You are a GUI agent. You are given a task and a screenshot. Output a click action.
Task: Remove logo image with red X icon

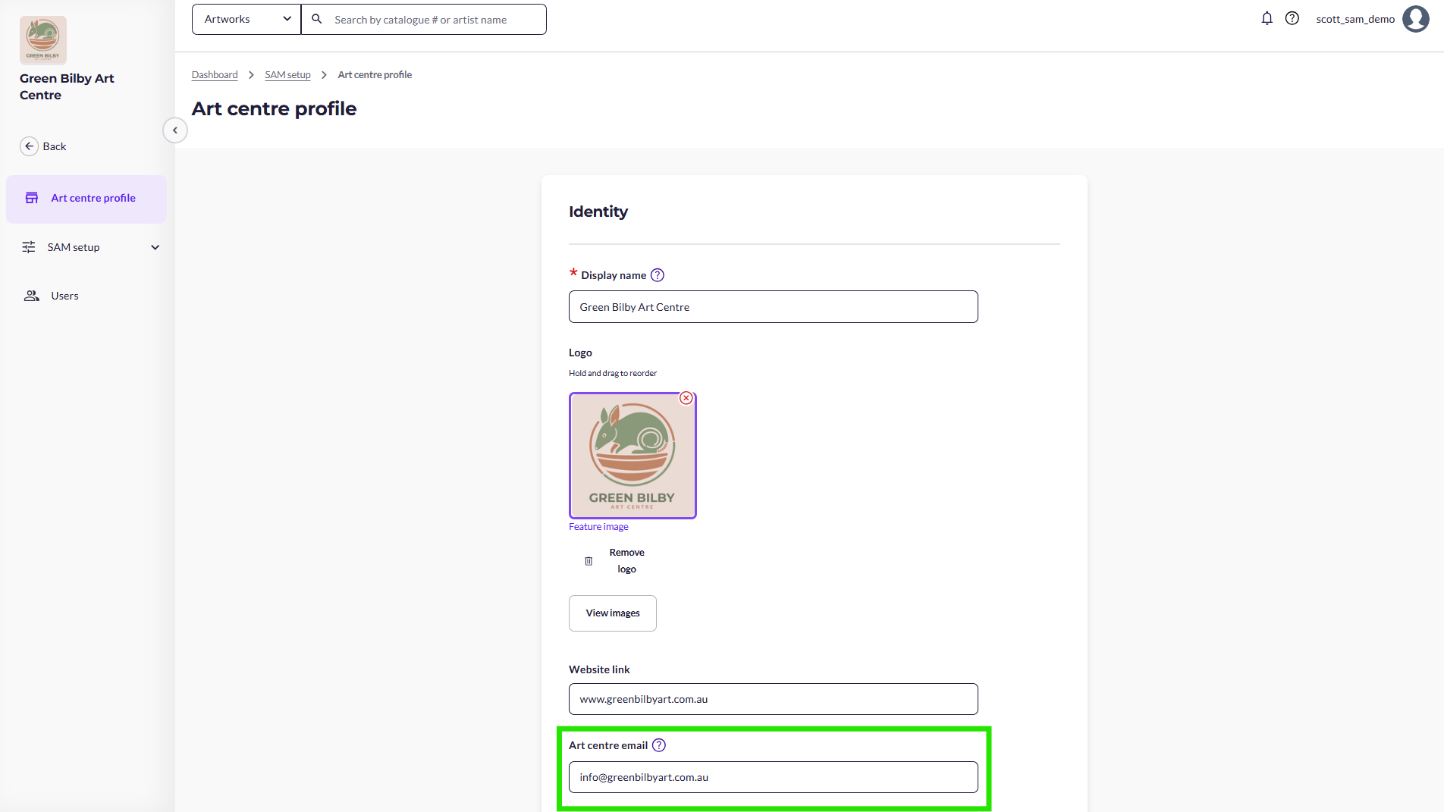[686, 398]
